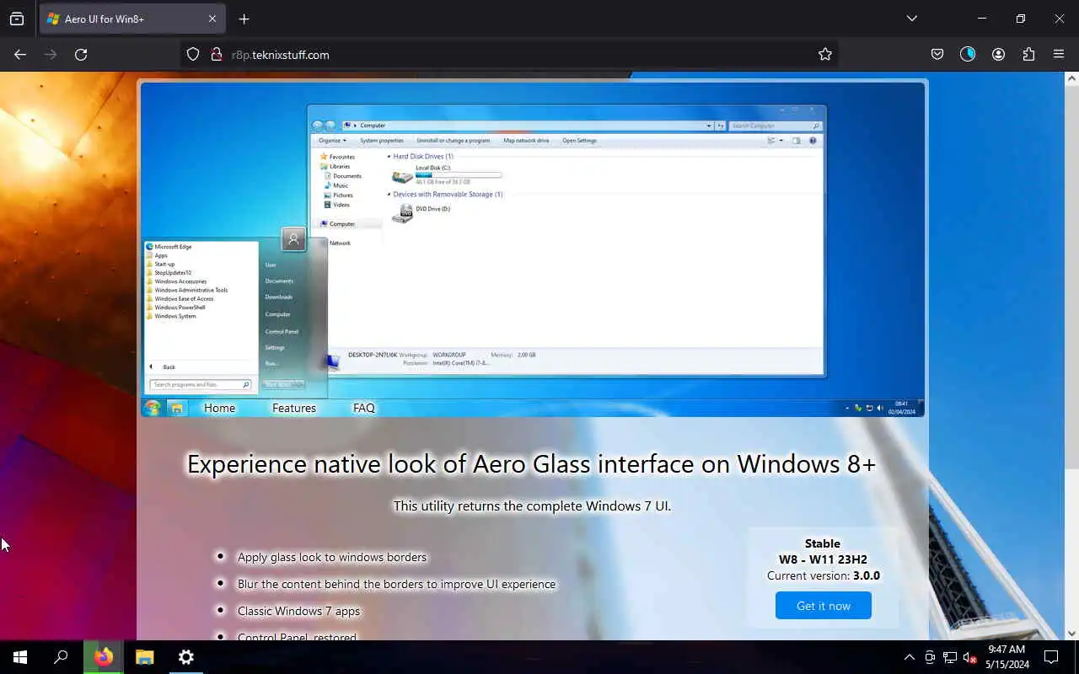1079x674 pixels.
Task: Reload the current page
Action: 81,54
